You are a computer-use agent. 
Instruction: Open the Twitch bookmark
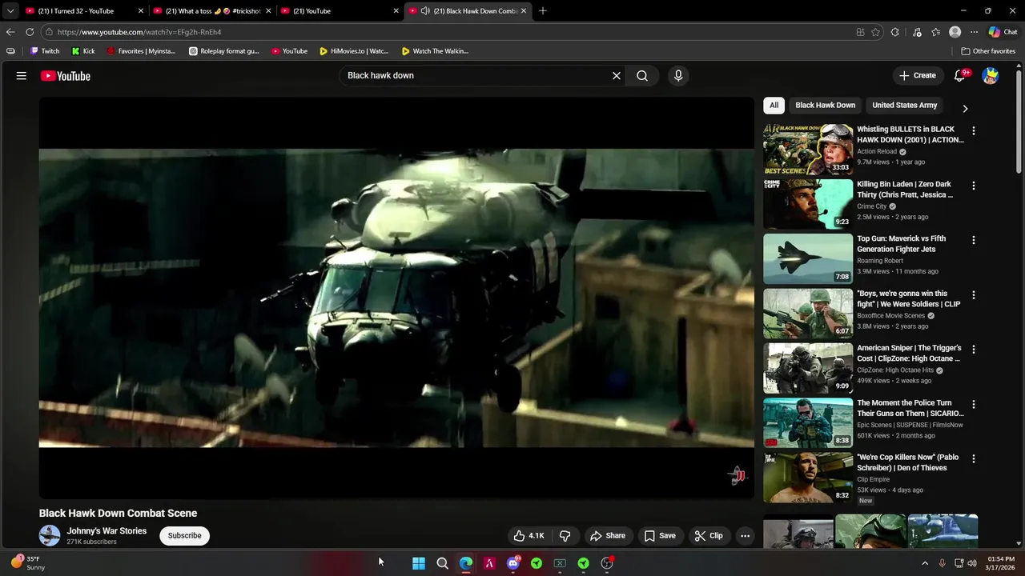pos(45,51)
